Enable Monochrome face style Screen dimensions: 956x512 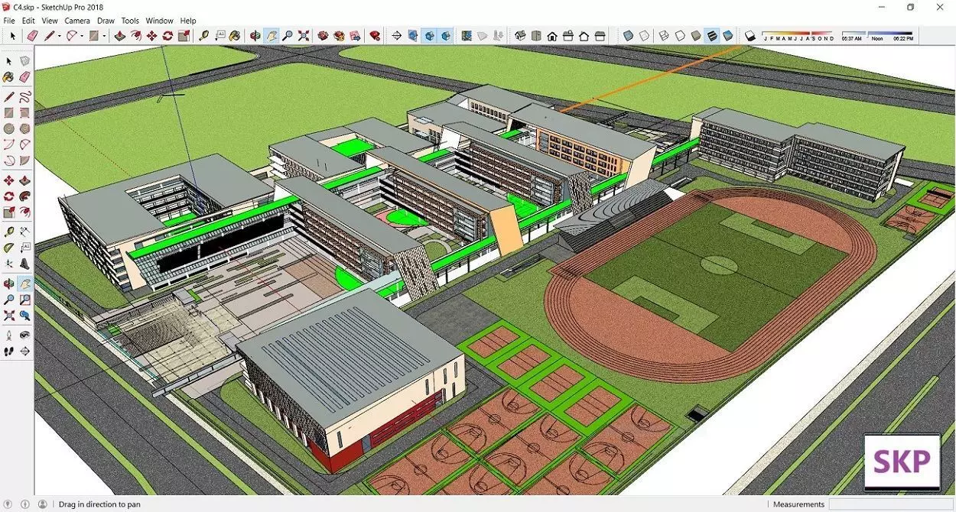tap(728, 35)
